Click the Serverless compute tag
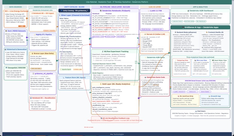Viewport: 234px width, 136px height. tap(110, 37)
